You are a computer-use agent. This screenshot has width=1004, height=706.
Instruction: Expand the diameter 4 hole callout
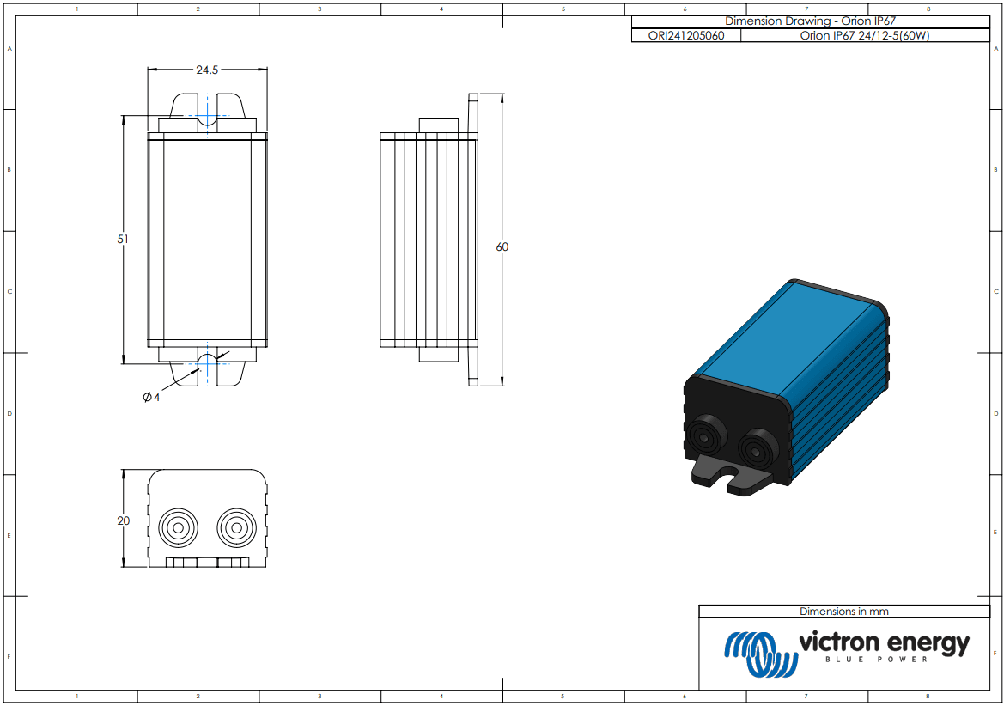(x=150, y=397)
